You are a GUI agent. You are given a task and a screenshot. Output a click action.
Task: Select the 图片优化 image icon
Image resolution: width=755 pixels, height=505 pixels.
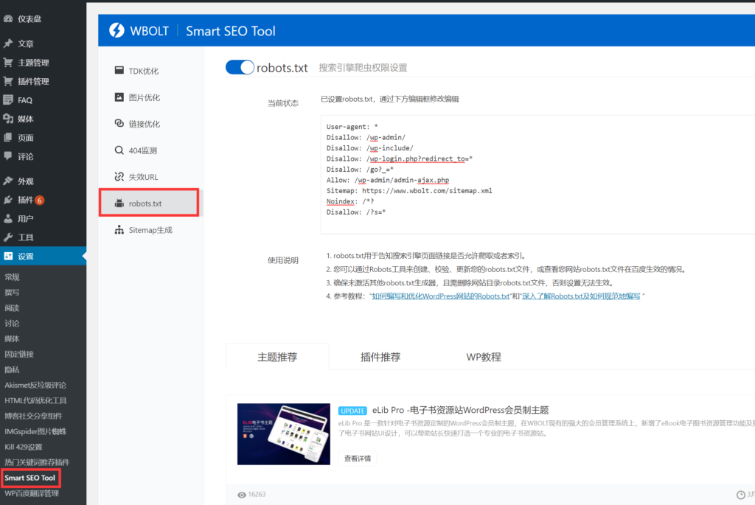119,97
